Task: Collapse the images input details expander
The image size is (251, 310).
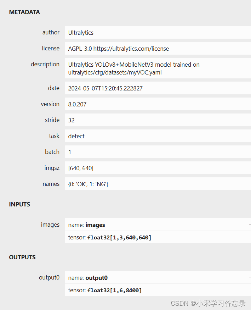Action: point(250,225)
